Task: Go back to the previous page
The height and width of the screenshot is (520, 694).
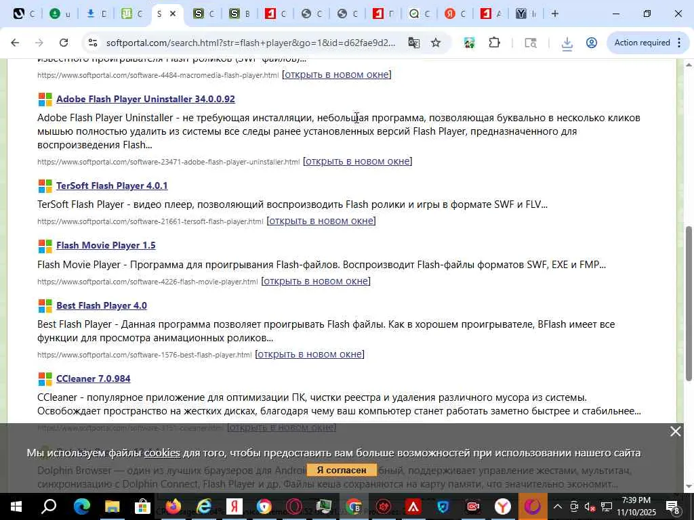Action: 15,43
